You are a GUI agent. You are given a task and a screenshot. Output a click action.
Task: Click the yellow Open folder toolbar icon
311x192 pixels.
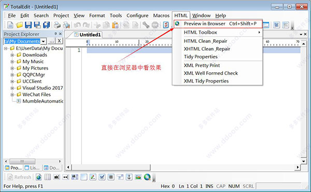pos(19,25)
